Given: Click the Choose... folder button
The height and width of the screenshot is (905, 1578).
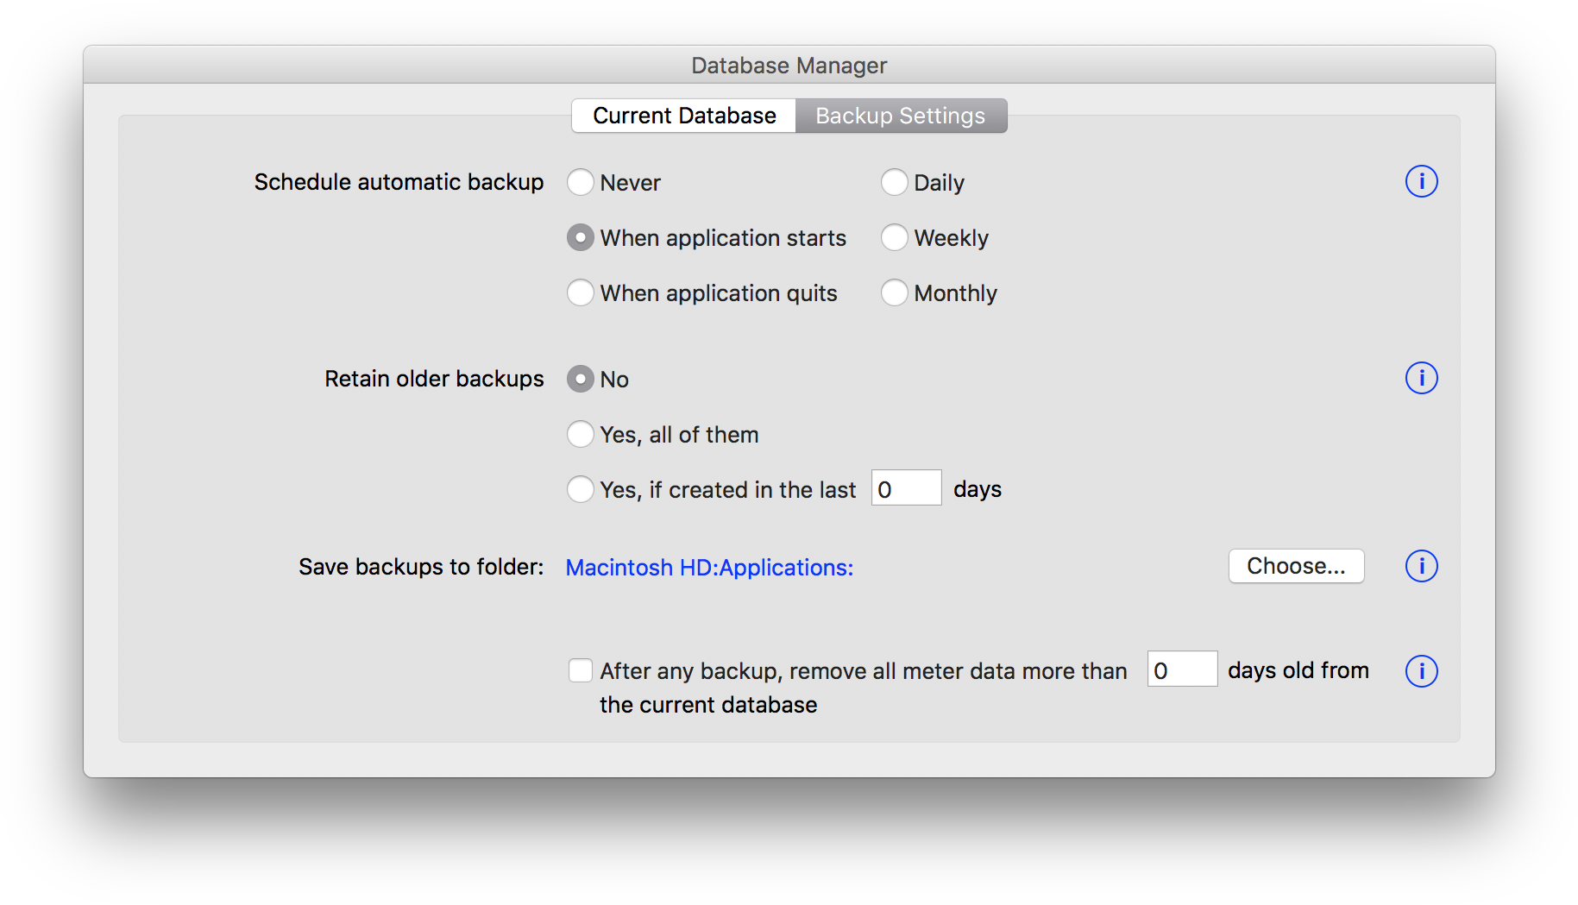Looking at the screenshot, I should tap(1296, 567).
